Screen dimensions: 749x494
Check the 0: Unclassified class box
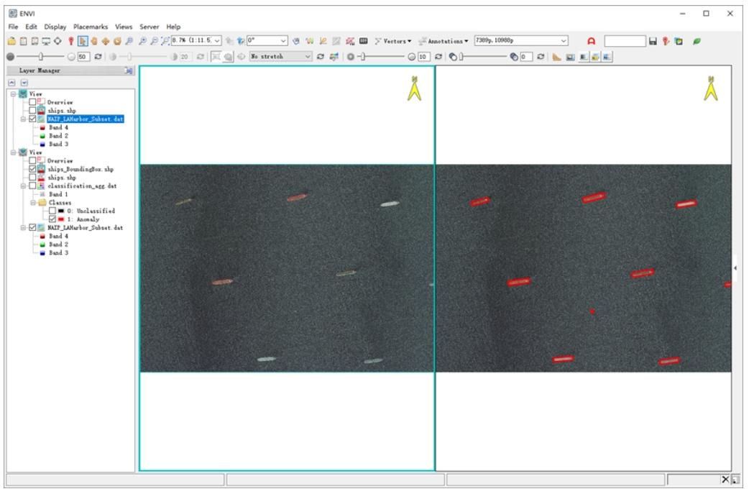52,211
